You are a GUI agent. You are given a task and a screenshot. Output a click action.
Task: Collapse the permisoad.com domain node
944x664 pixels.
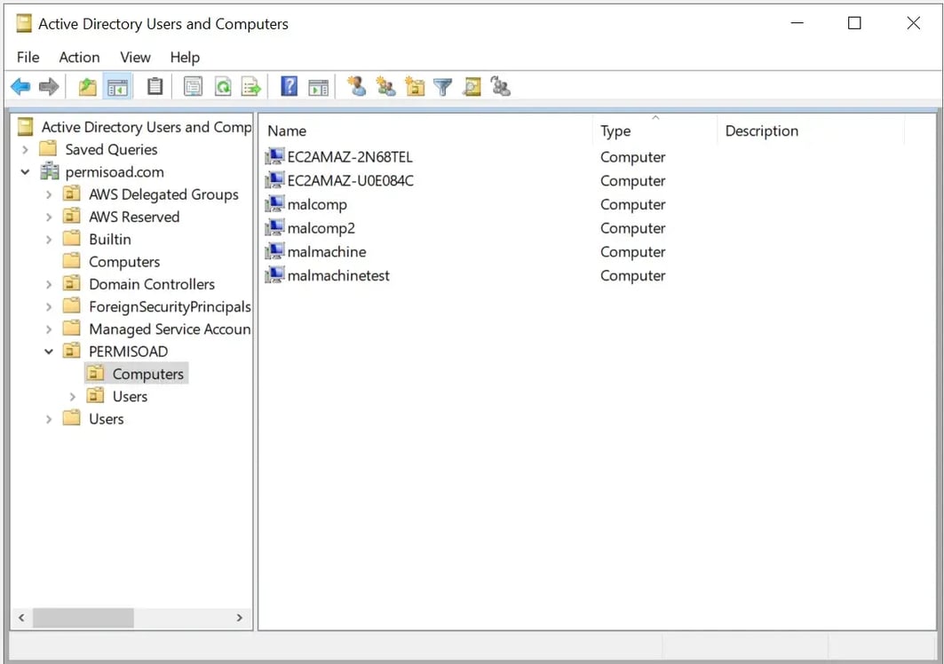point(25,172)
